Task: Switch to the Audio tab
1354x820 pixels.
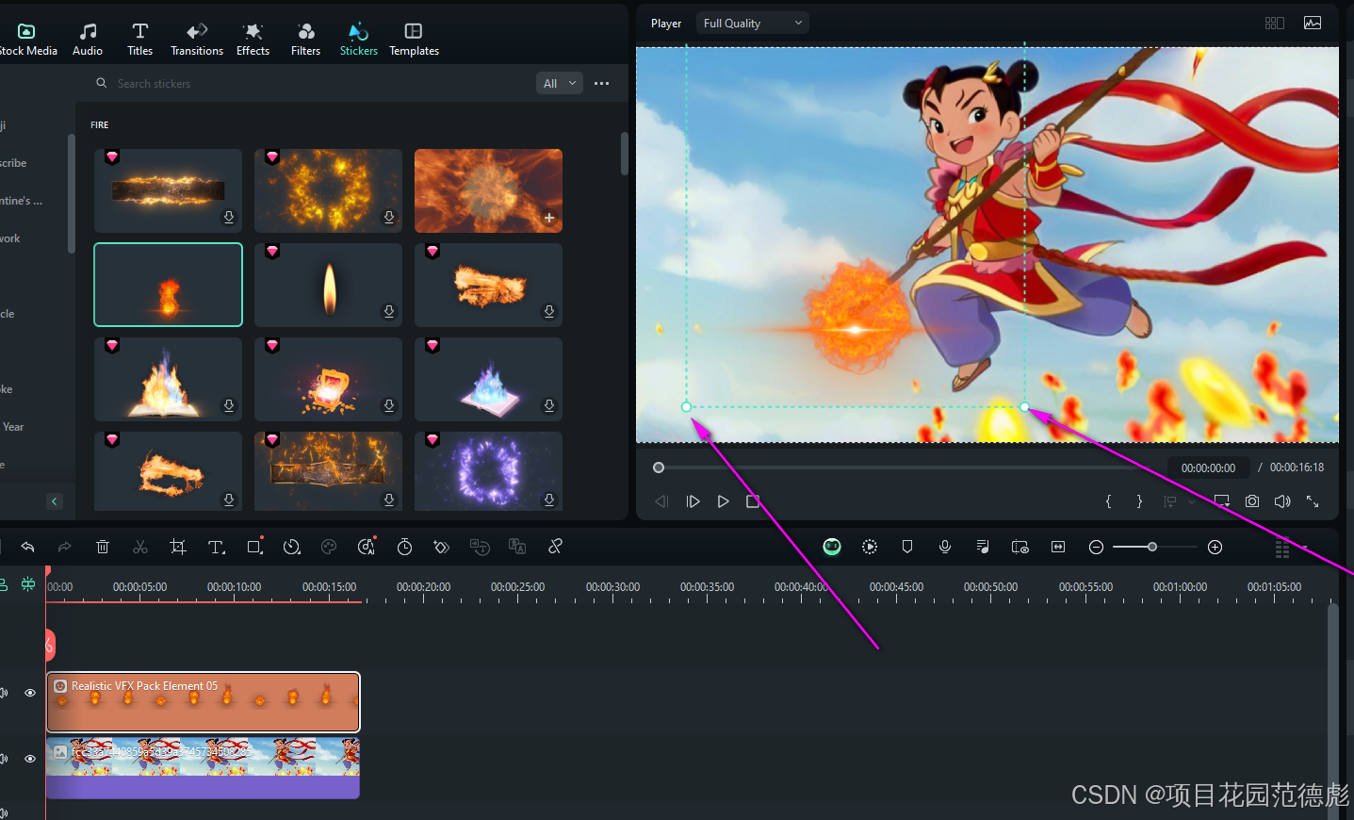Action: [88, 40]
